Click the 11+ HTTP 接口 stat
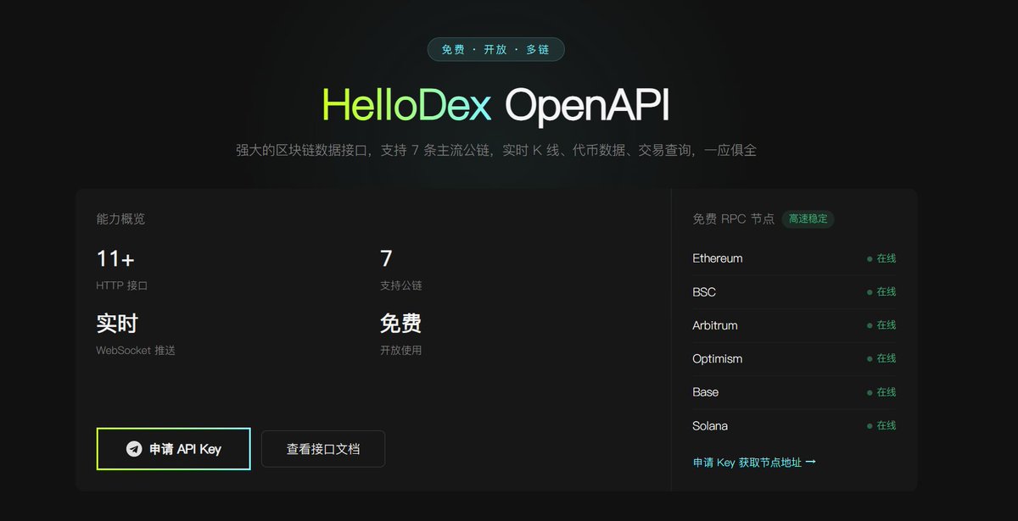 pos(122,269)
